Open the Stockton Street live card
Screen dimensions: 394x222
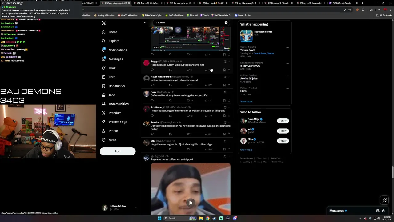(x=264, y=36)
